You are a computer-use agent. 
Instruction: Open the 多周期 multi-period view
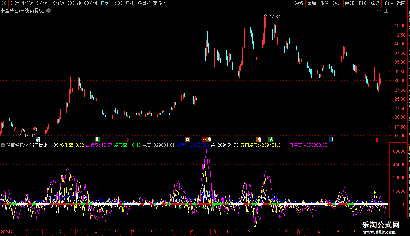point(144,3)
